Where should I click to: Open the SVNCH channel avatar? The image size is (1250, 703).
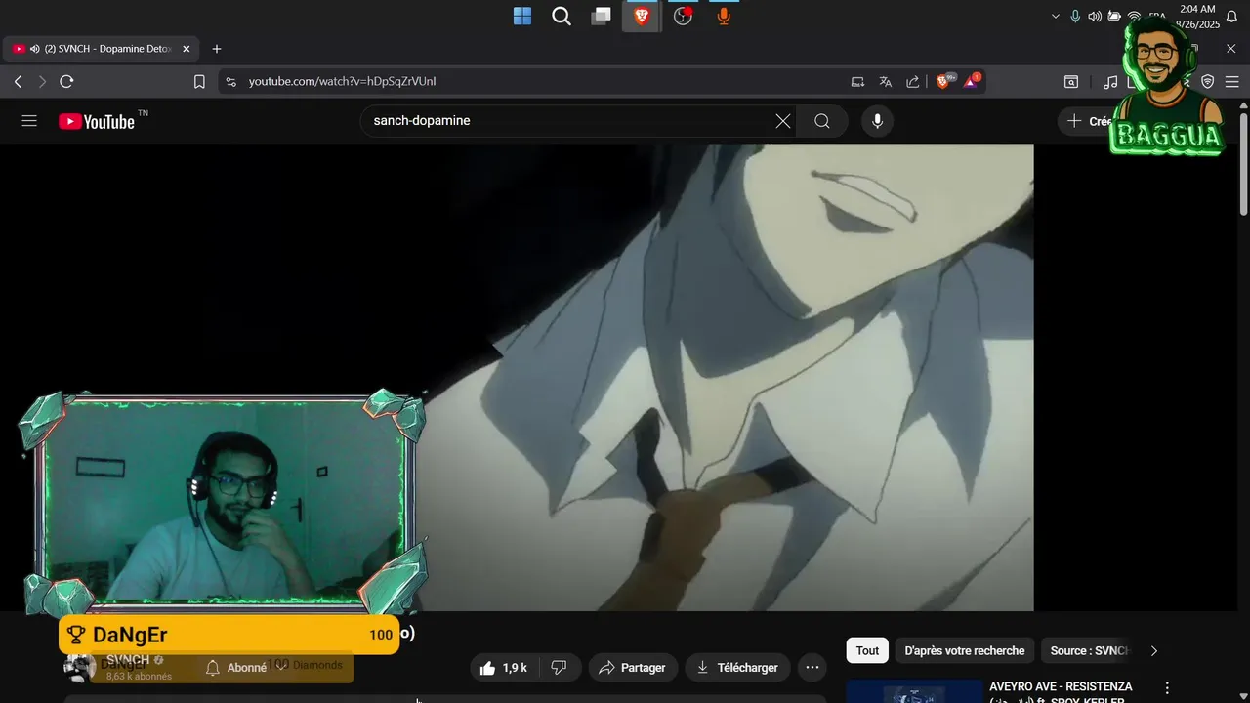coord(80,668)
